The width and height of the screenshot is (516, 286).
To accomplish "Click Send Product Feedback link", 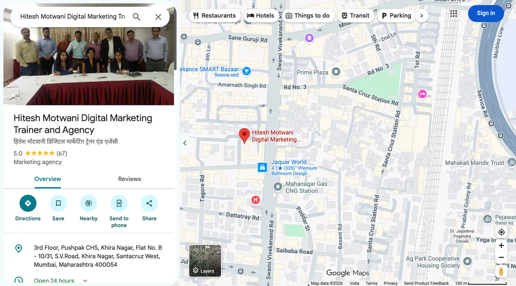I will coord(426,283).
